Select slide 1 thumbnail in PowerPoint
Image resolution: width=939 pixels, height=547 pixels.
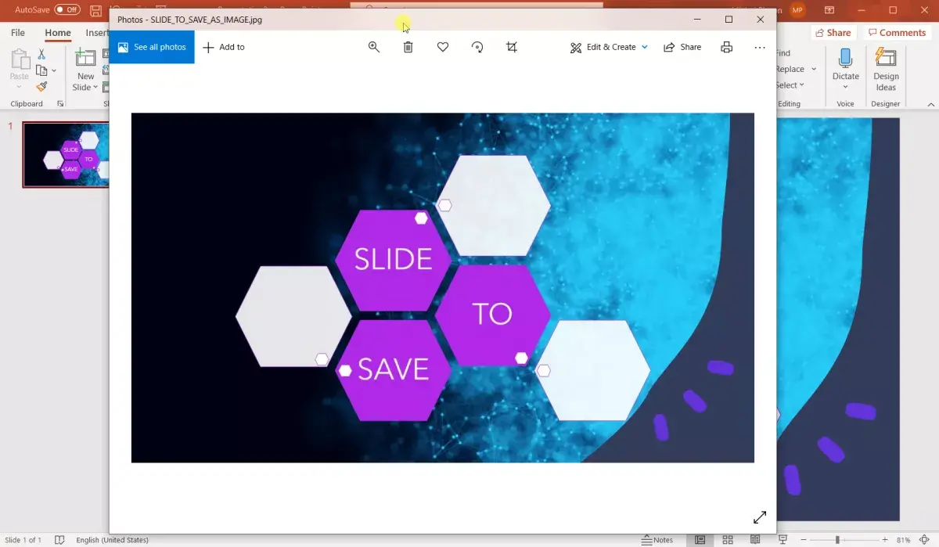tap(67, 154)
